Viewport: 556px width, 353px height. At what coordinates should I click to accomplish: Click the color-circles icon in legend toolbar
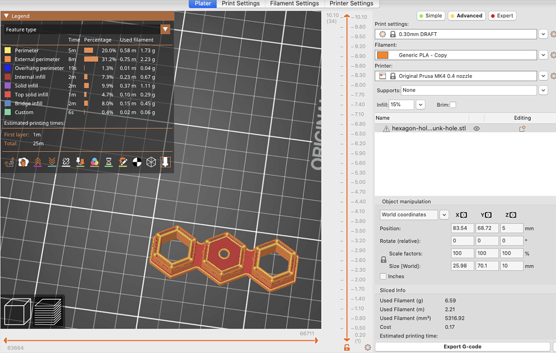click(x=95, y=162)
